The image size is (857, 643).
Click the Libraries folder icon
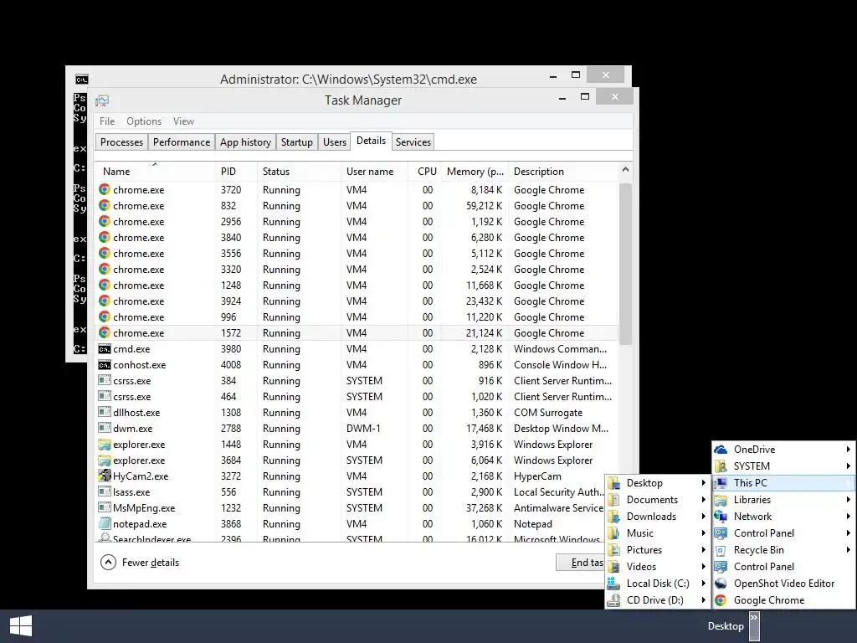721,500
